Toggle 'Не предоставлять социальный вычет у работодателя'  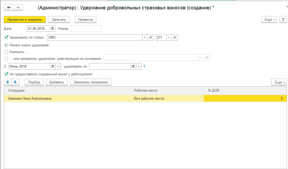coord(6,74)
